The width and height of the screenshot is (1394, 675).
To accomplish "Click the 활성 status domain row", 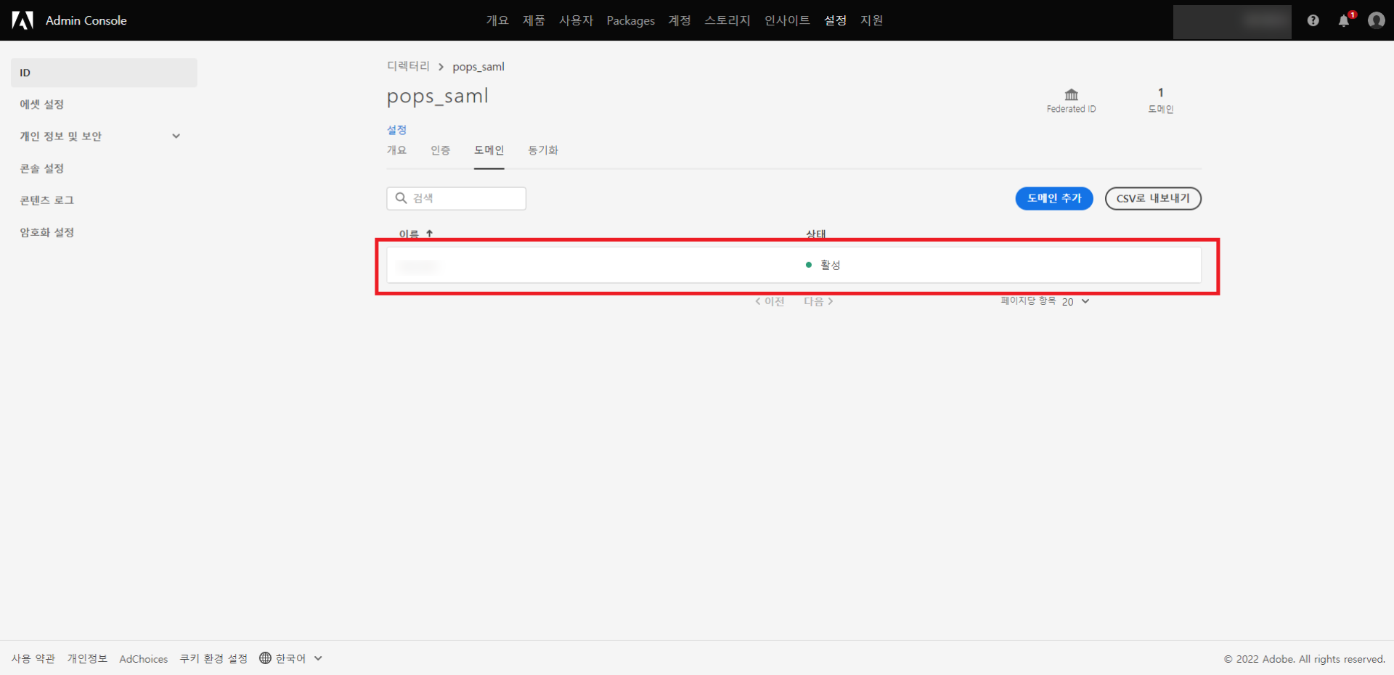I will (794, 265).
